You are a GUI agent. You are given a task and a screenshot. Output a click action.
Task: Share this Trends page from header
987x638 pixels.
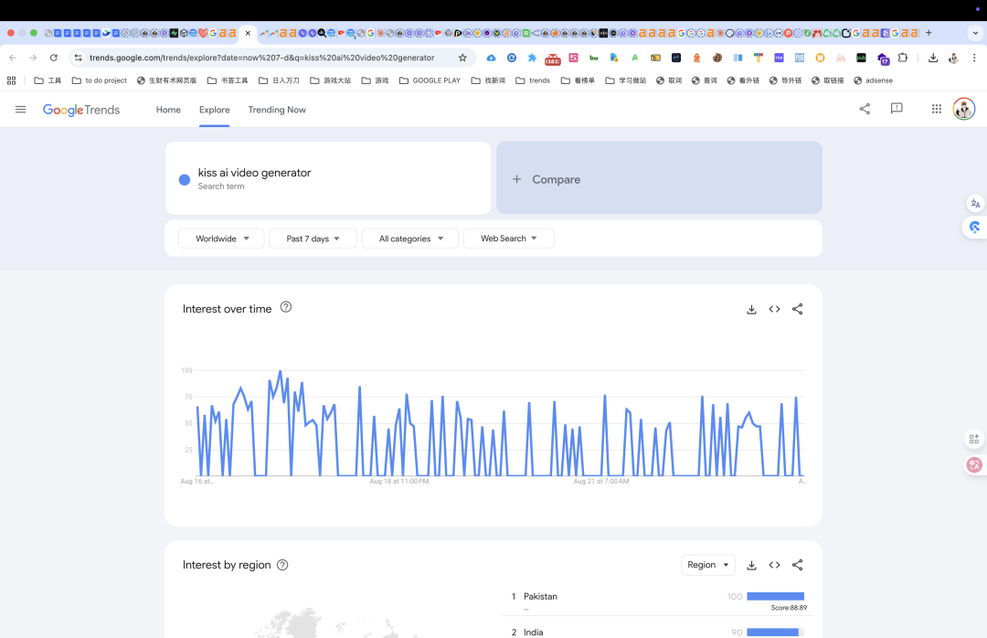[865, 109]
